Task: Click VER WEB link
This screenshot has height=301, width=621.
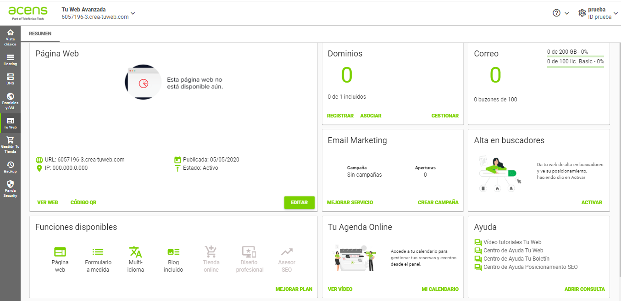Action: (x=48, y=202)
